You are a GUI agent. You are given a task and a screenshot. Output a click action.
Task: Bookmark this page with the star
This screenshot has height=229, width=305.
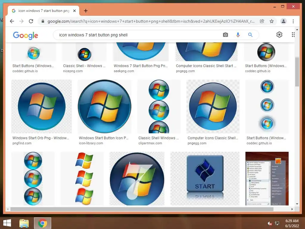pyautogui.click(x=272, y=21)
